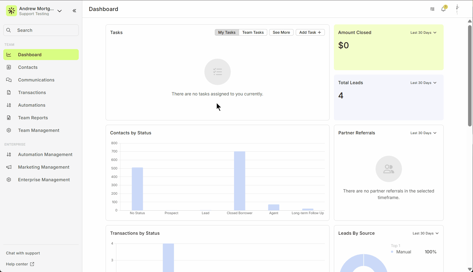The height and width of the screenshot is (272, 473).
Task: Open Communications via chat bubbles icon
Action: pyautogui.click(x=9, y=80)
